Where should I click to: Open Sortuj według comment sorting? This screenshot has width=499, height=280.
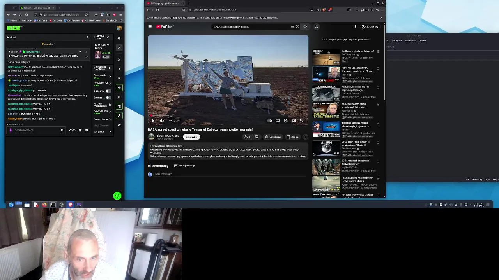click(x=184, y=166)
